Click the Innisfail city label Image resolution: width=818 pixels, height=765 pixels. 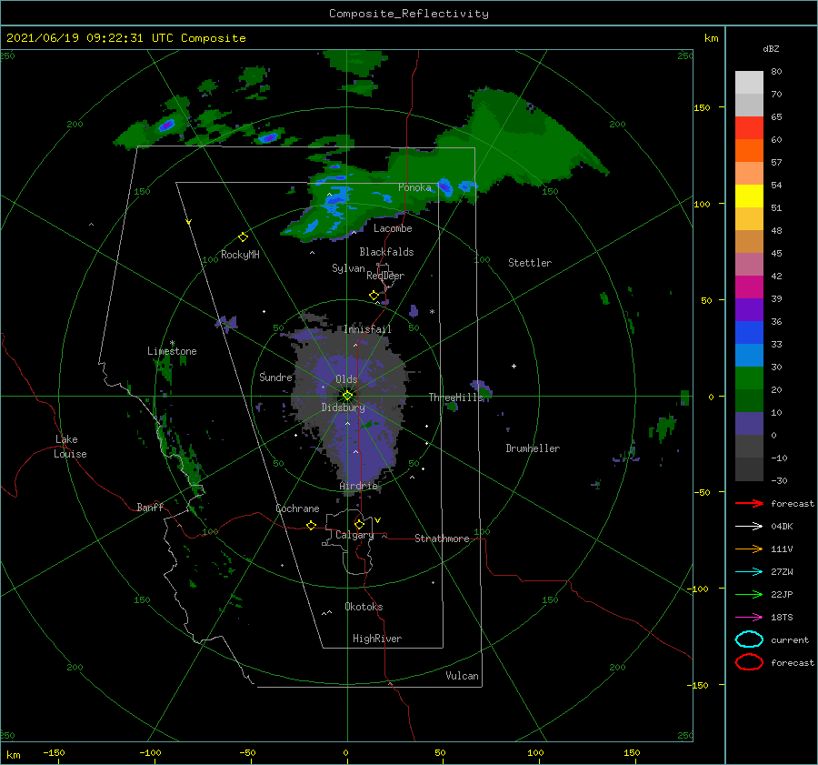tap(367, 329)
